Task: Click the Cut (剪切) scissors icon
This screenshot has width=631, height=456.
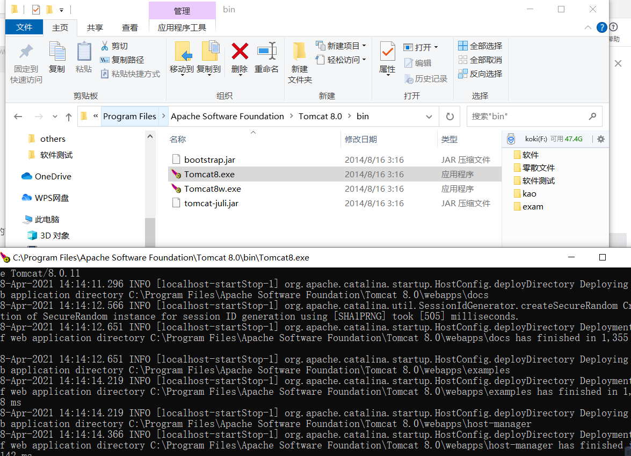Action: tap(105, 46)
